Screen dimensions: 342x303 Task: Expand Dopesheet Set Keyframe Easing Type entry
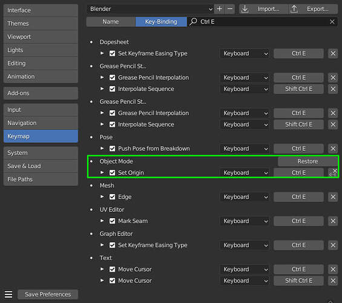[x=102, y=53]
